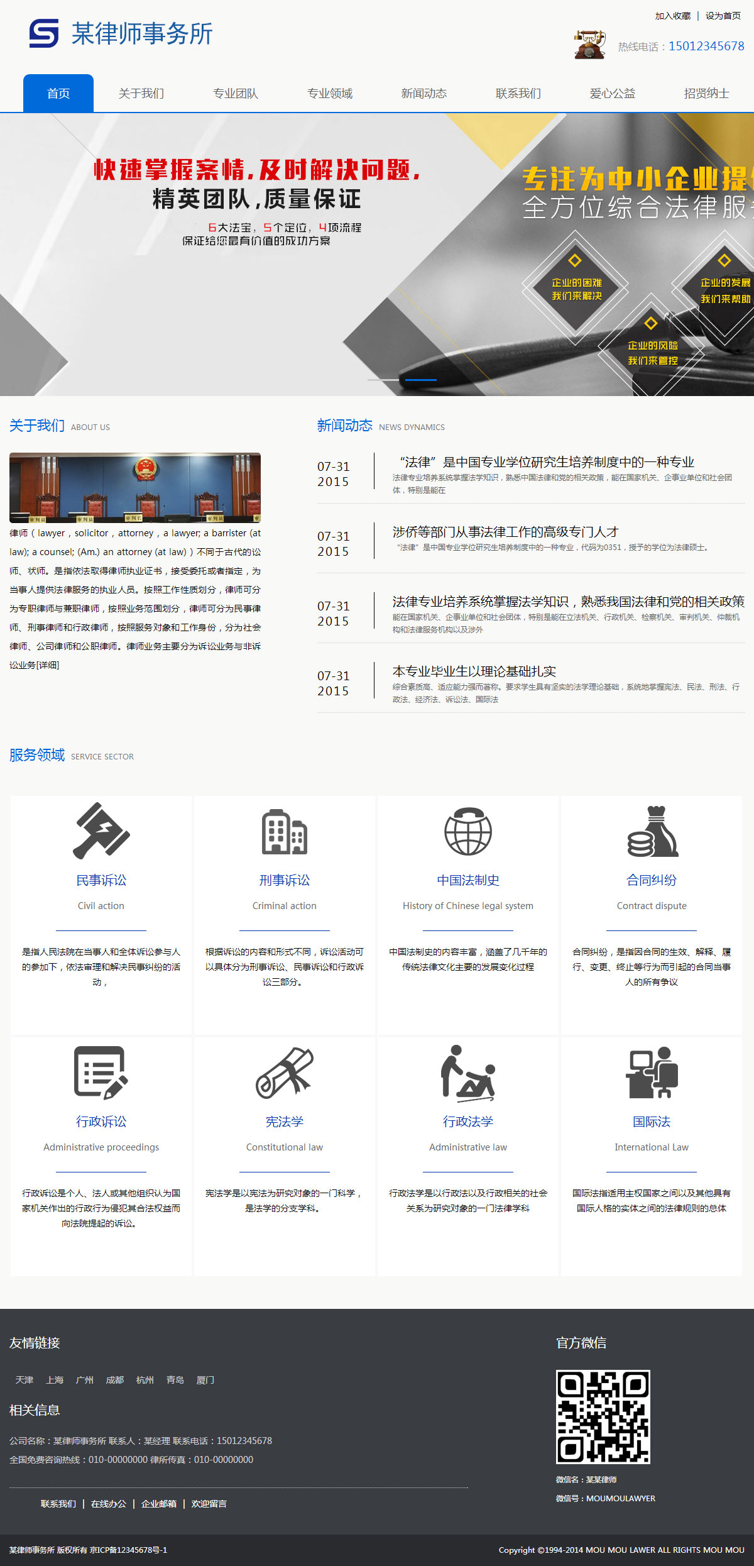The height and width of the screenshot is (1566, 754).
Task: Click the money bag icon for Contract dispute
Action: pyautogui.click(x=652, y=831)
